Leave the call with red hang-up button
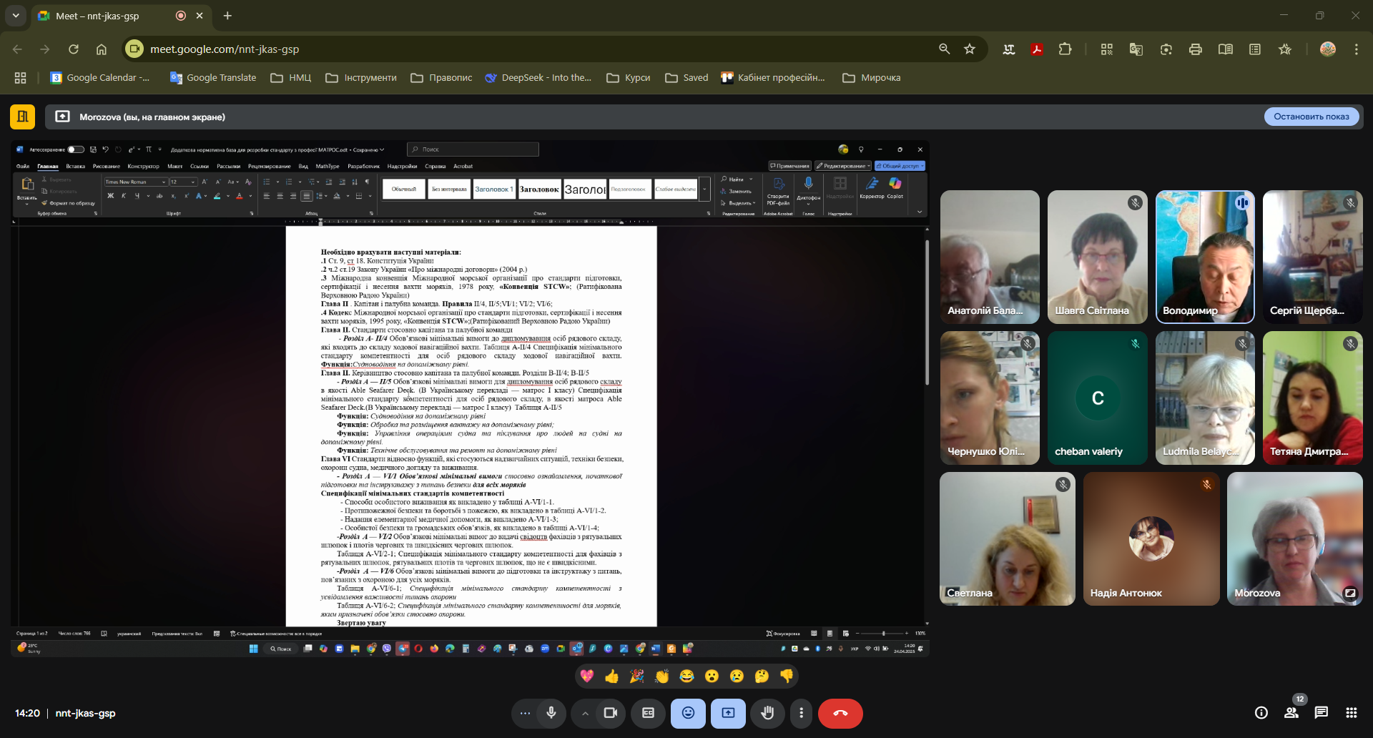1373x738 pixels. [x=840, y=713]
